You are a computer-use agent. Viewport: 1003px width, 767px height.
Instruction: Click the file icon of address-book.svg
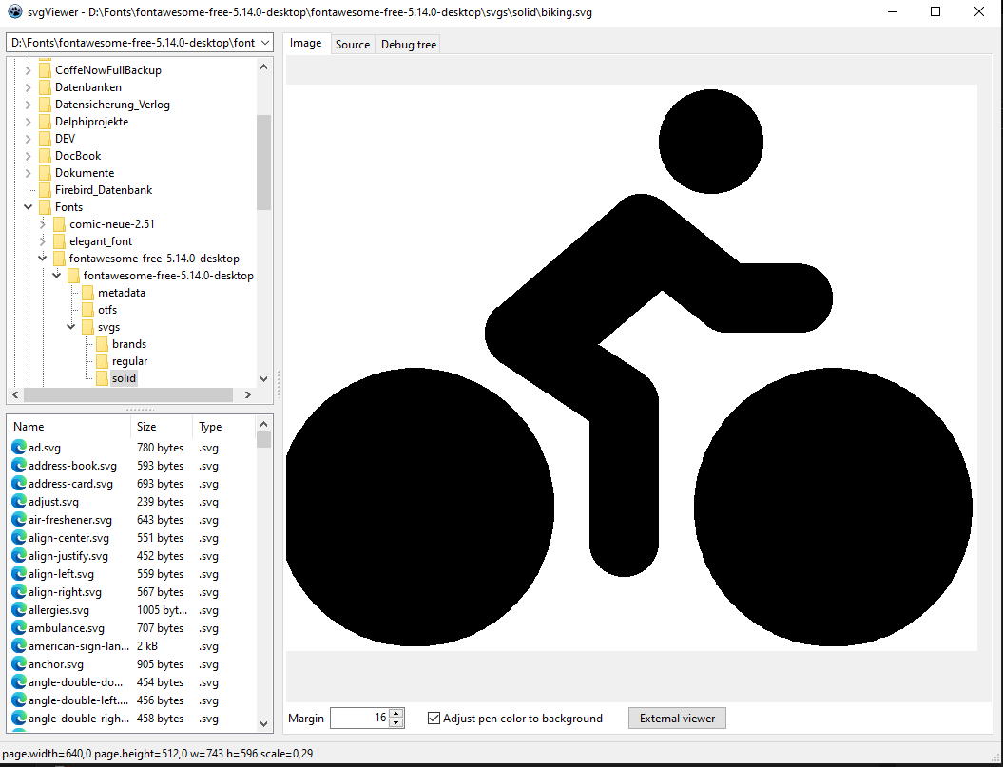[19, 465]
